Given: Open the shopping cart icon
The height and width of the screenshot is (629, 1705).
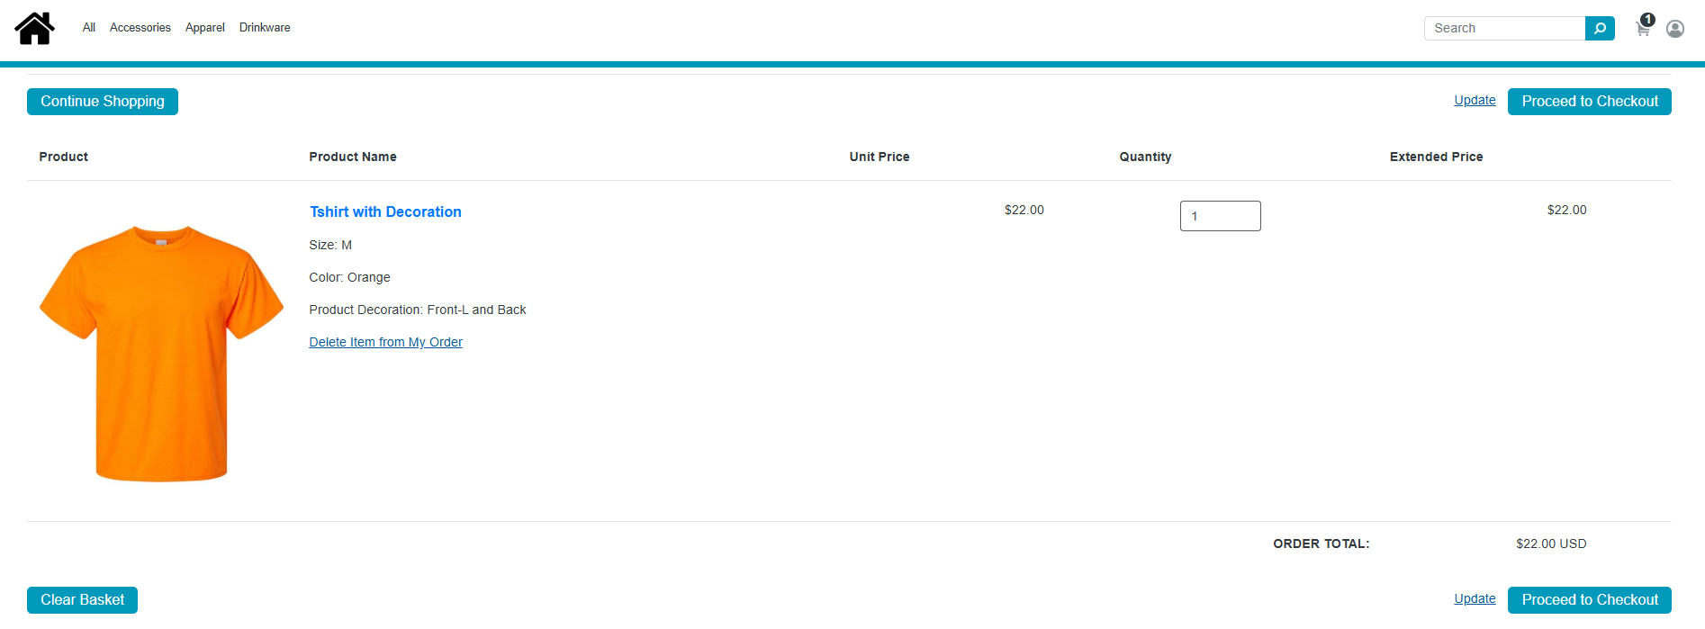Looking at the screenshot, I should click(x=1642, y=30).
